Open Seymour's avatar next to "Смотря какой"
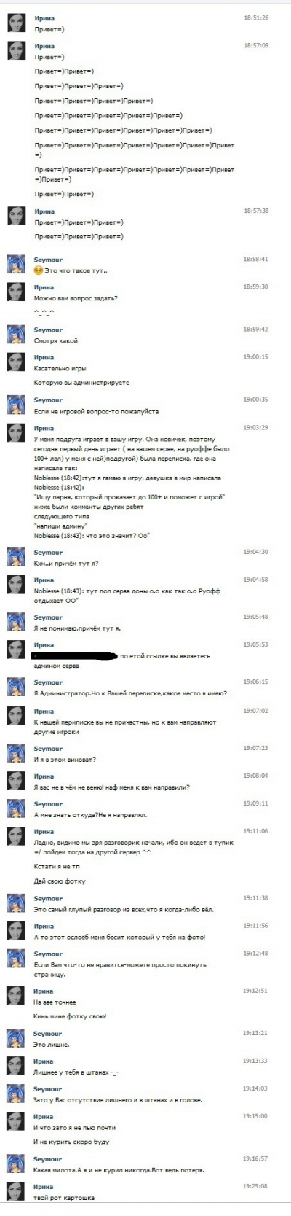This screenshot has width=291, height=1216. pyautogui.click(x=17, y=335)
